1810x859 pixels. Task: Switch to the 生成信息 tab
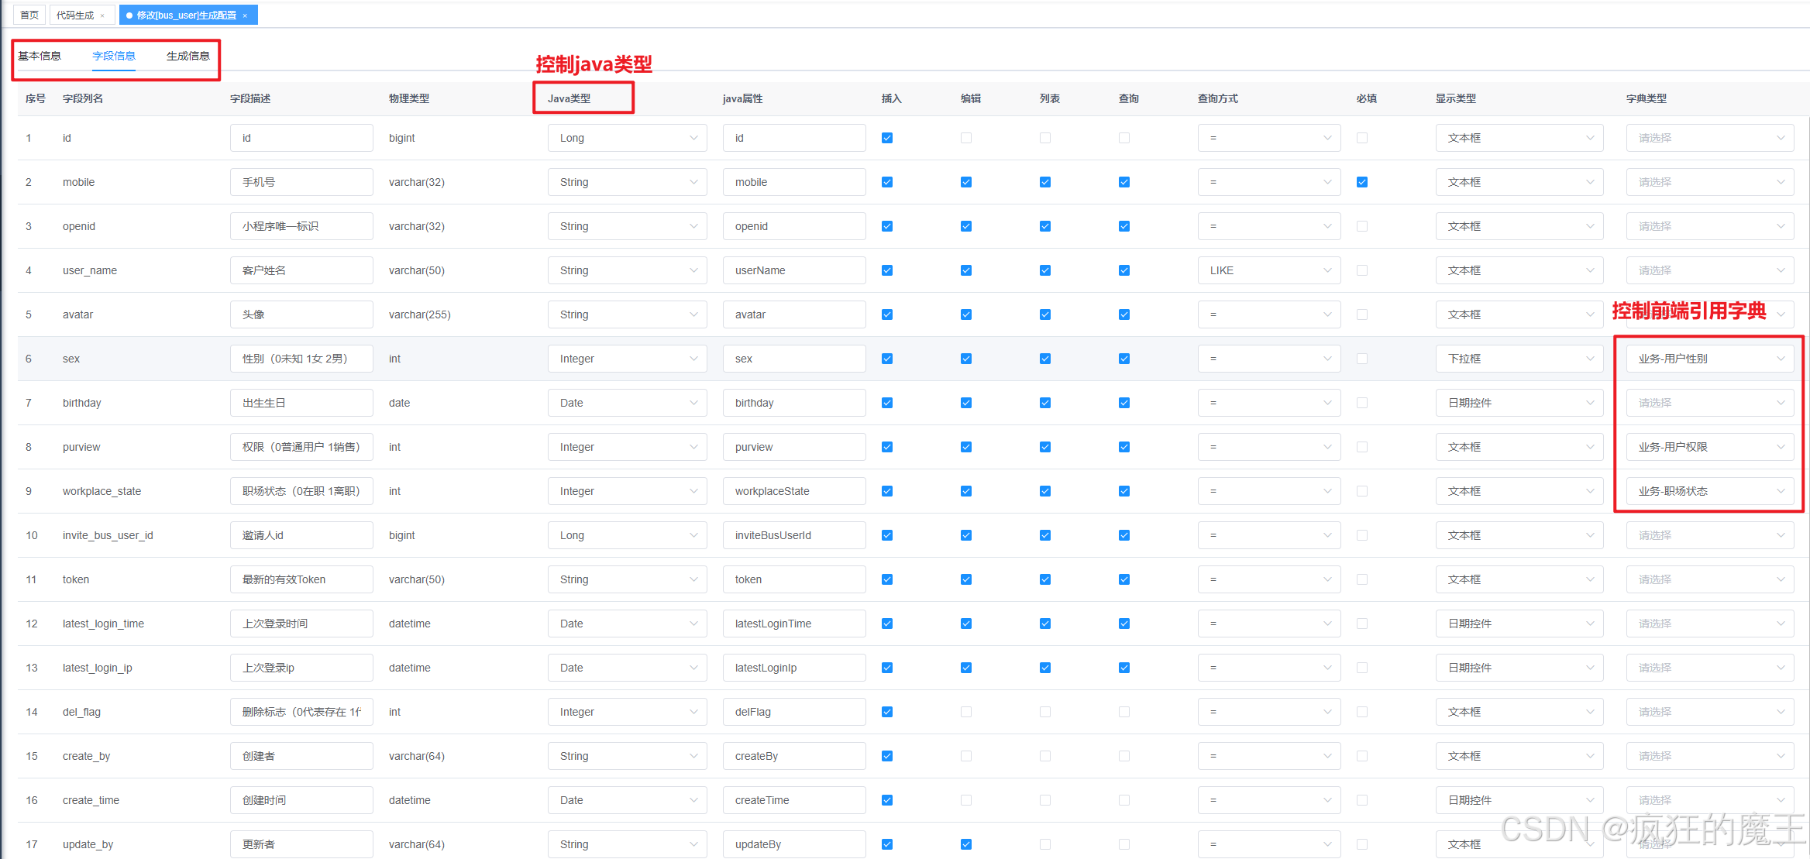[188, 56]
